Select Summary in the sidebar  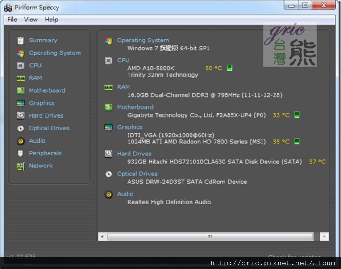43,41
